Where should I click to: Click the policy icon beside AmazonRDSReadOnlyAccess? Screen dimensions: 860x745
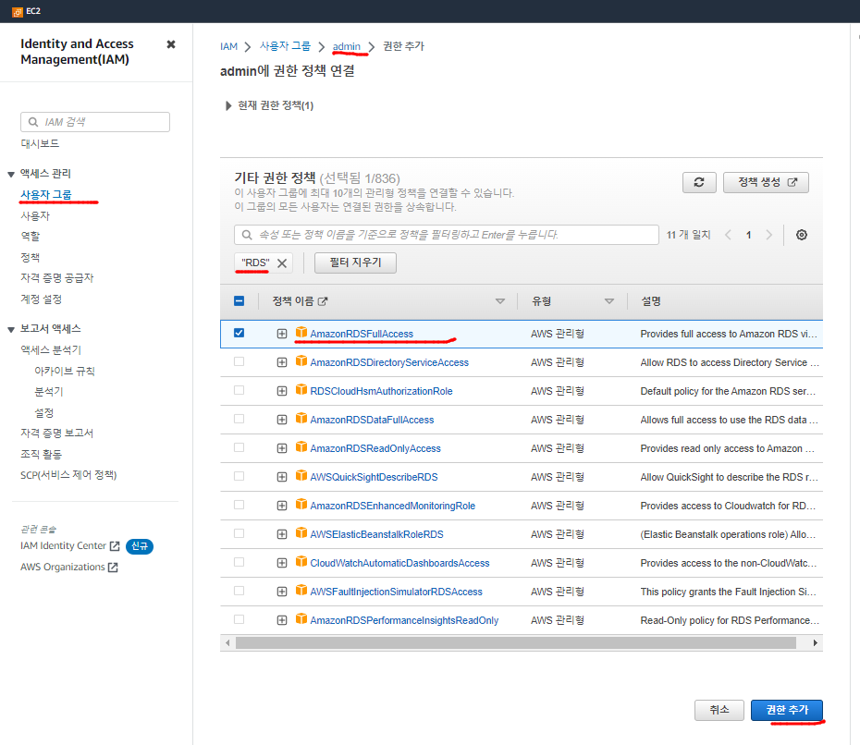pyautogui.click(x=301, y=446)
